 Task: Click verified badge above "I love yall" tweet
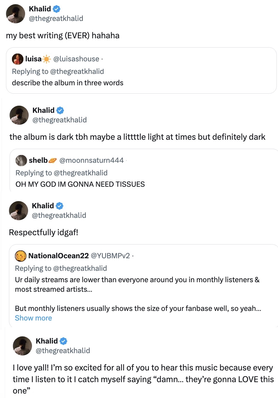63,341
